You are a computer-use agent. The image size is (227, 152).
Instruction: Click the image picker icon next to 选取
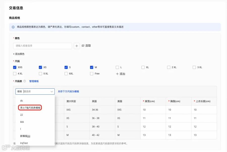[x=83, y=45]
